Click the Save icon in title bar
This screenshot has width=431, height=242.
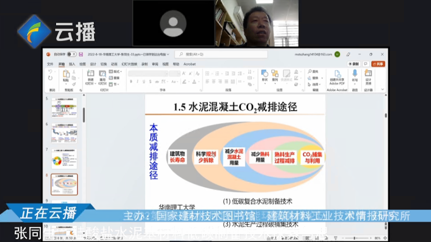(x=81, y=54)
